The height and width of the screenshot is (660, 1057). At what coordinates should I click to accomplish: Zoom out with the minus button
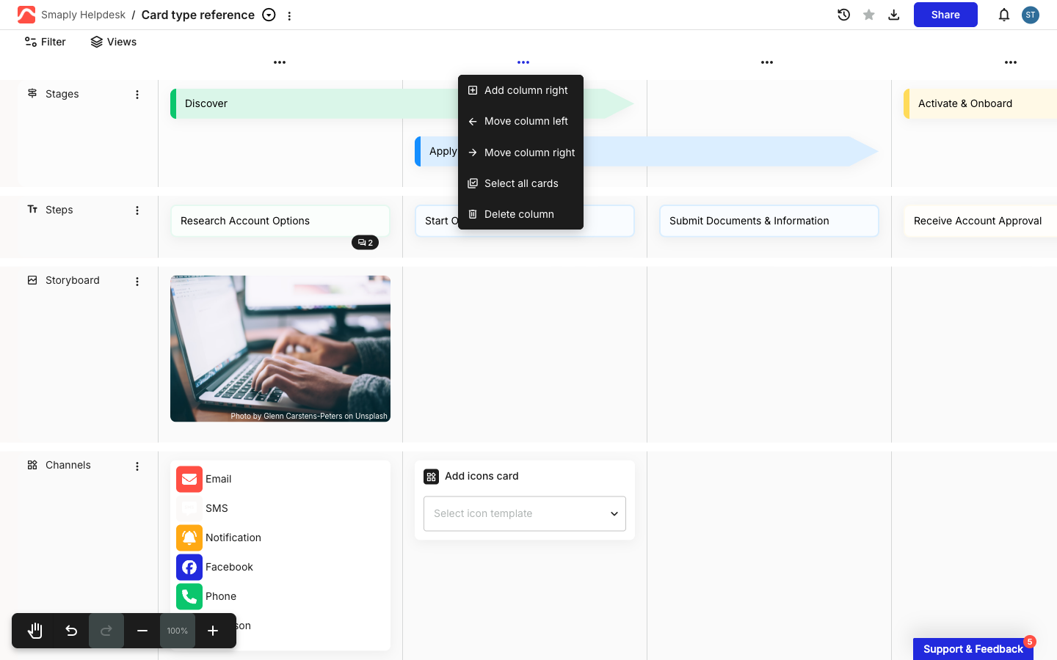click(x=142, y=631)
